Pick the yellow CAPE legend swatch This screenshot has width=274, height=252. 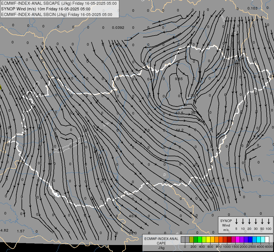(208, 239)
